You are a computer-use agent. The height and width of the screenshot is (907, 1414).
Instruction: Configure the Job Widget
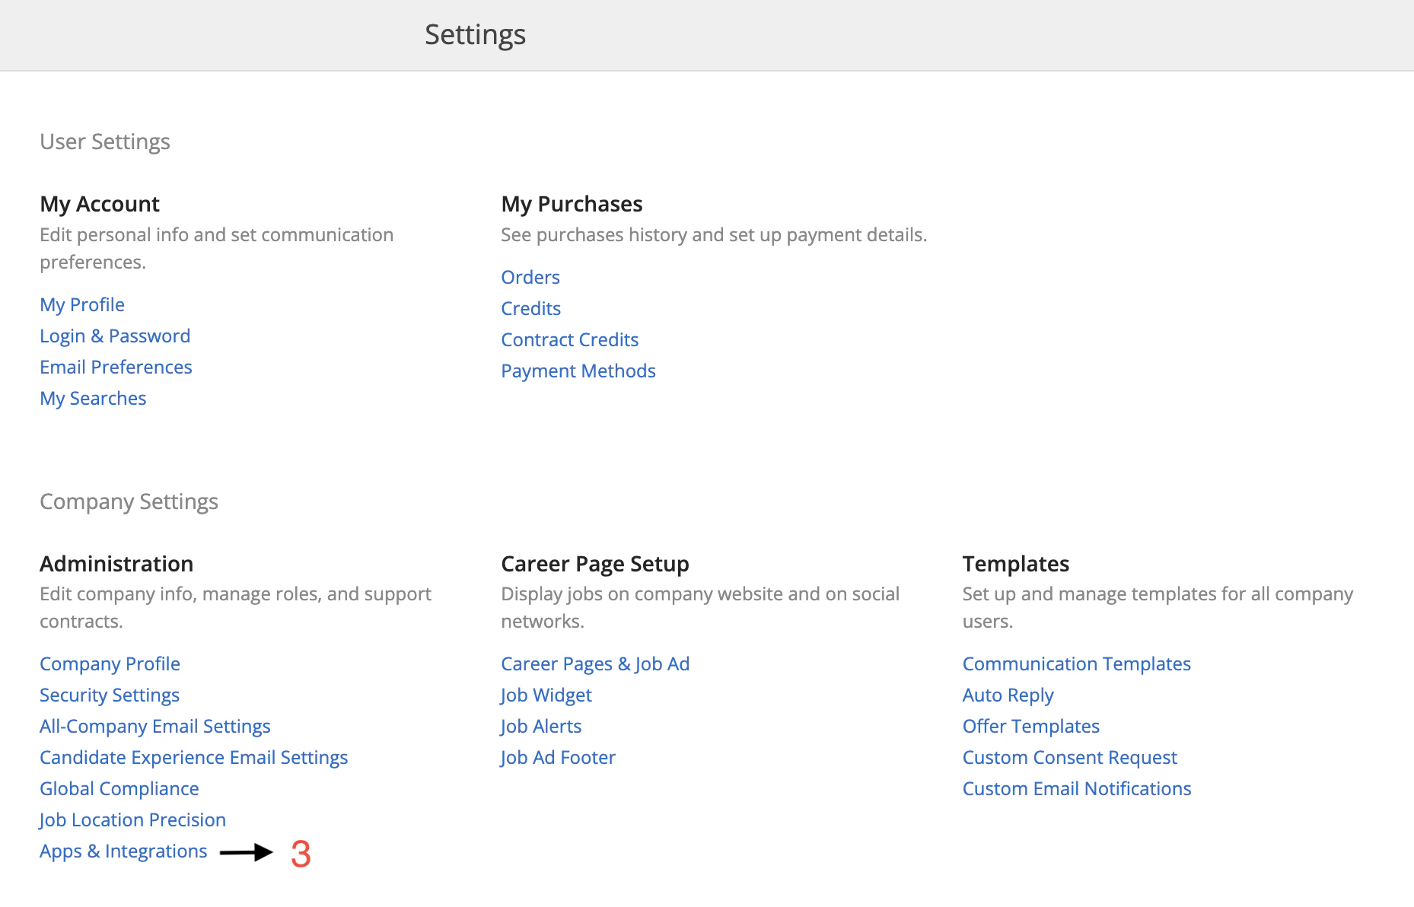545,695
